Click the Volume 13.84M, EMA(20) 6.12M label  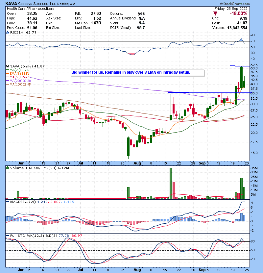[x=39, y=168]
